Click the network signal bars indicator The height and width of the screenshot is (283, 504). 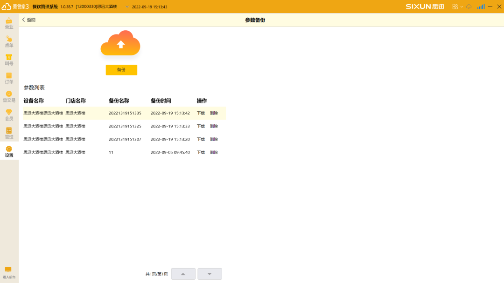click(481, 7)
